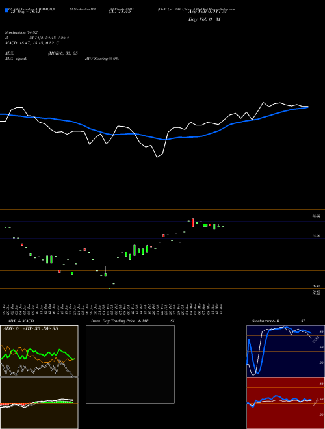The width and height of the screenshot is (325, 429).
Task: Click the 'Avg Vol: 0.017 M' text
Action: click(x=207, y=12)
